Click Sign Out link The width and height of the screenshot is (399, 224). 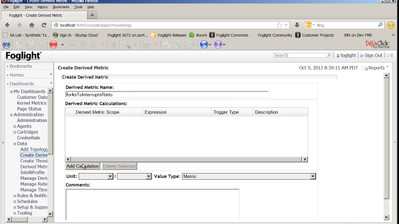point(372,55)
